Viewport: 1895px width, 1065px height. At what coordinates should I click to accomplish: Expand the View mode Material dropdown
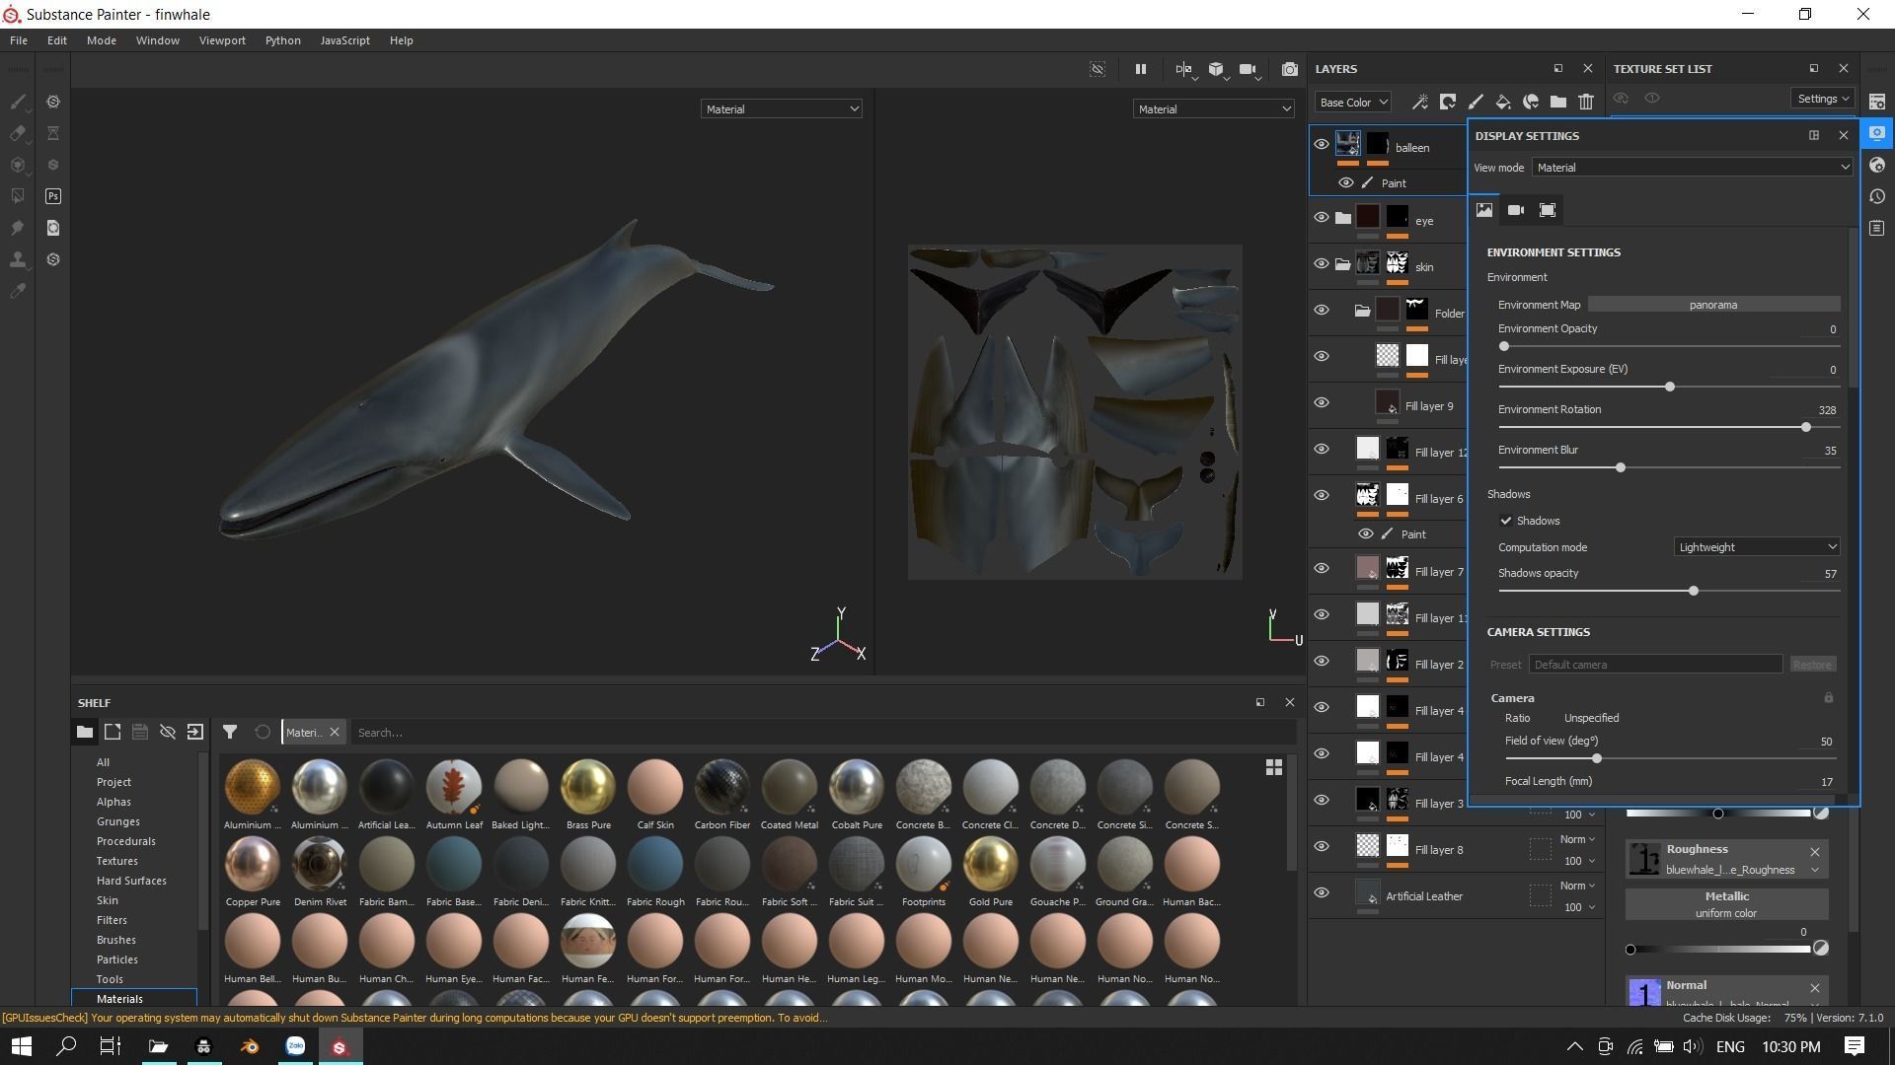click(x=1692, y=168)
